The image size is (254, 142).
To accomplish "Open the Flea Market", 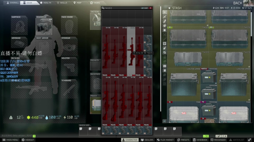I will click(x=165, y=140).
